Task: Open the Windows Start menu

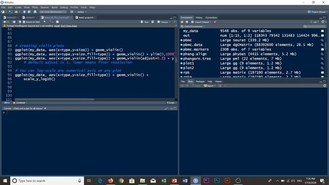Action: coord(5,180)
